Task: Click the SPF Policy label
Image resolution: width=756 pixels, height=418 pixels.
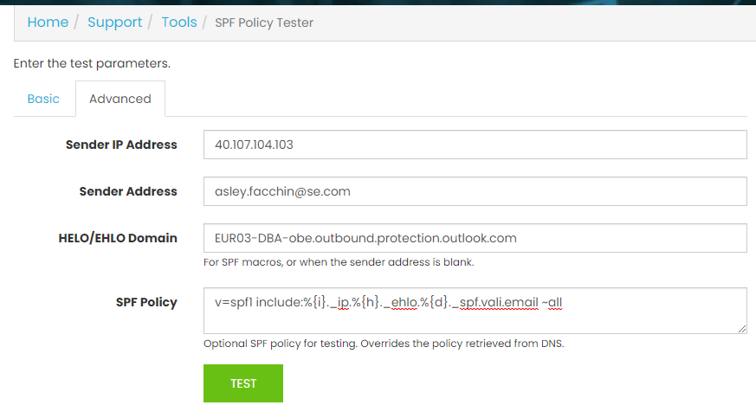Action: click(x=146, y=302)
